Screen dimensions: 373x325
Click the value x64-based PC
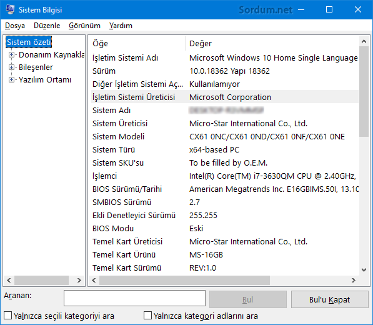[x=214, y=149]
